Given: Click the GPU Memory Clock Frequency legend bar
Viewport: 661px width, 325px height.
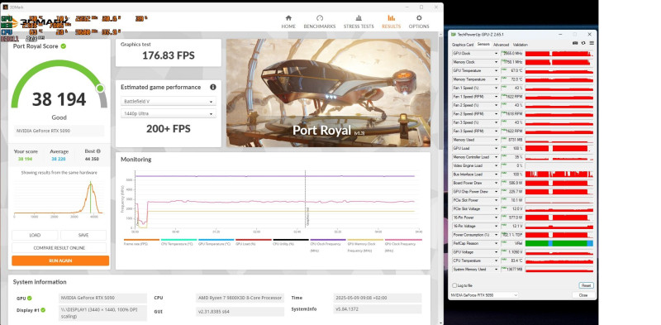Looking at the screenshot, I should (365, 240).
